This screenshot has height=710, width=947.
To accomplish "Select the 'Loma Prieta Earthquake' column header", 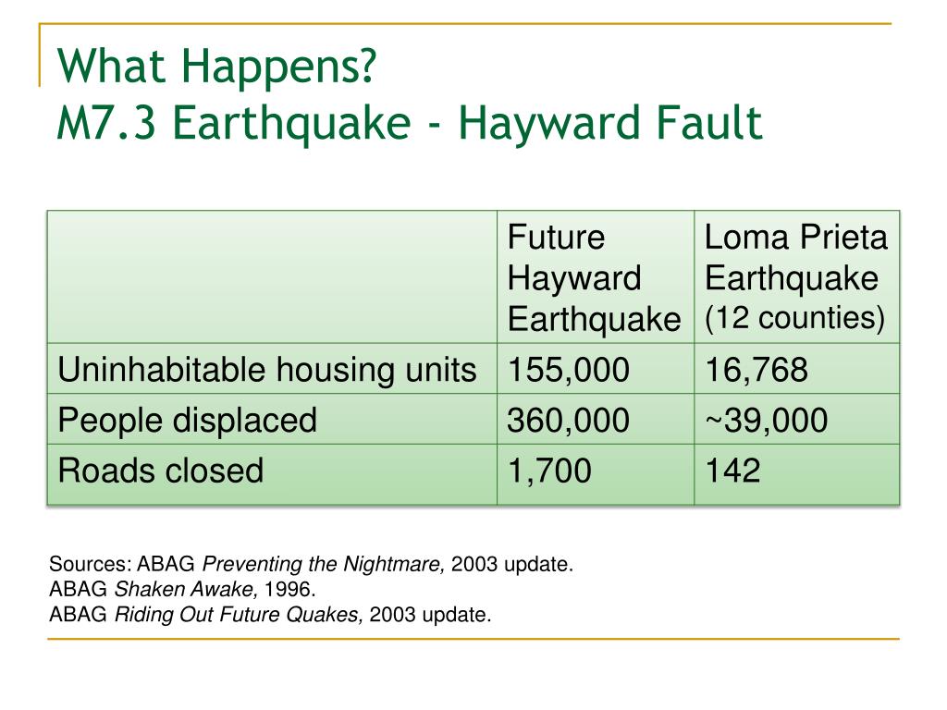I will coord(795,257).
